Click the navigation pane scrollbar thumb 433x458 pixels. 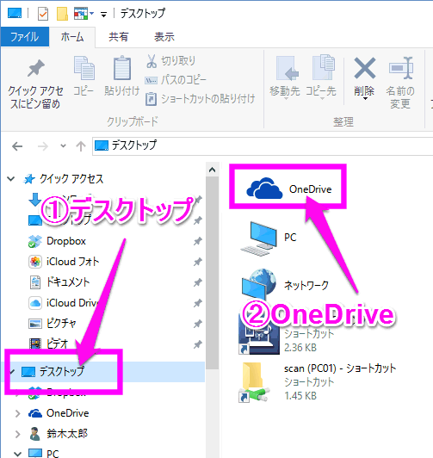tap(213, 273)
